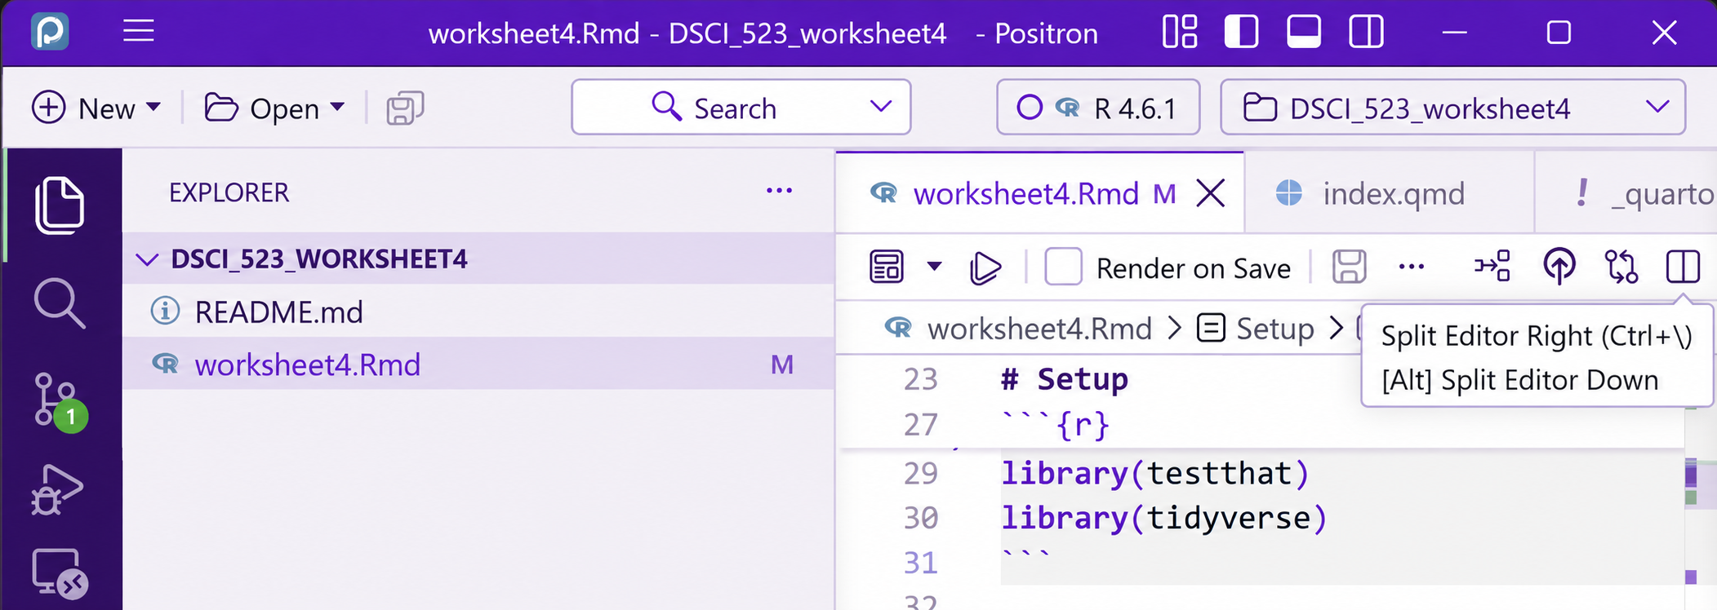Open the Open folder dropdown
This screenshot has width=1717, height=610.
pyautogui.click(x=274, y=108)
